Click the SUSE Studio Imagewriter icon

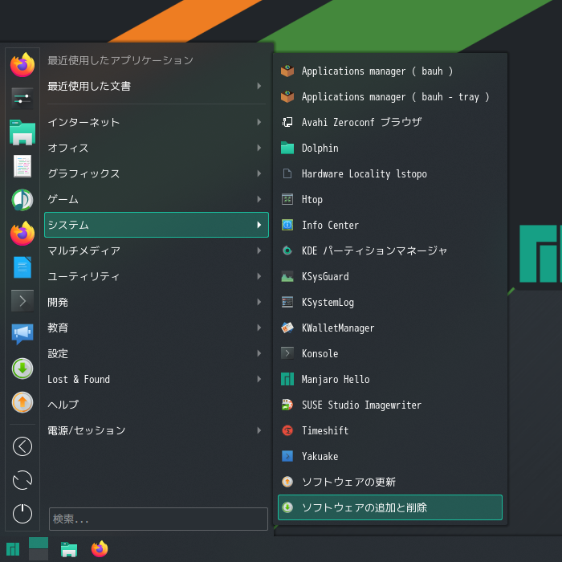(x=287, y=405)
